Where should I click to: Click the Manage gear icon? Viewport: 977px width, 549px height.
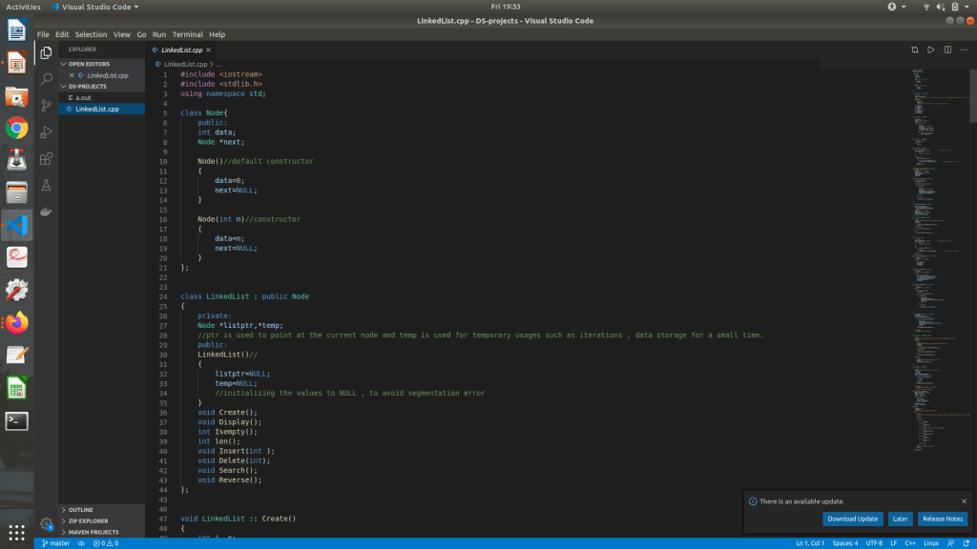click(46, 523)
